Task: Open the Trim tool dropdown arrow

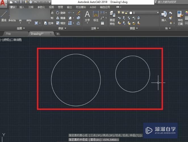Action: point(73,12)
